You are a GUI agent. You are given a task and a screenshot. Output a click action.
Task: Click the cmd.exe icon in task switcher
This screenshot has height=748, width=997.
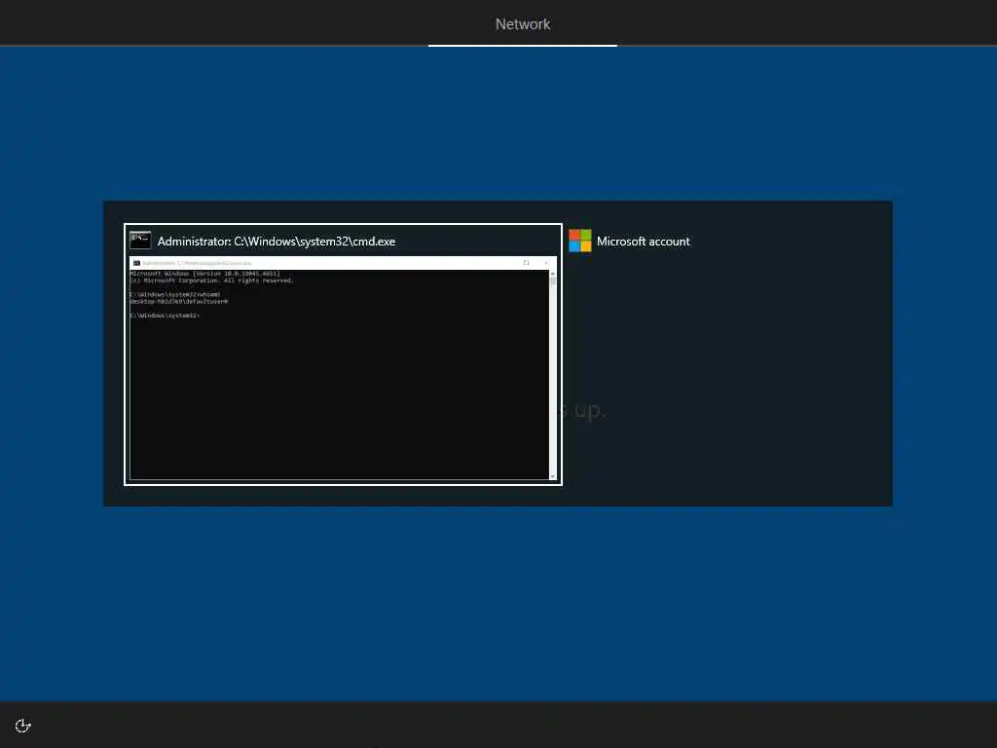tap(140, 241)
